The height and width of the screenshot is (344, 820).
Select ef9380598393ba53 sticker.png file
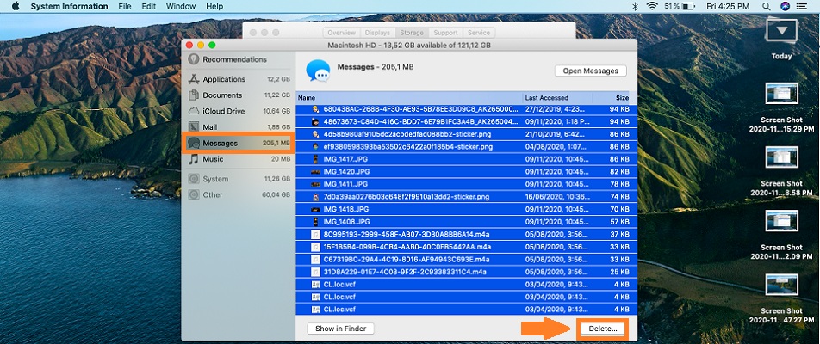tap(467, 147)
